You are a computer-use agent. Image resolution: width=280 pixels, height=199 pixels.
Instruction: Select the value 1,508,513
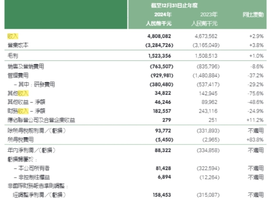tap(206, 56)
